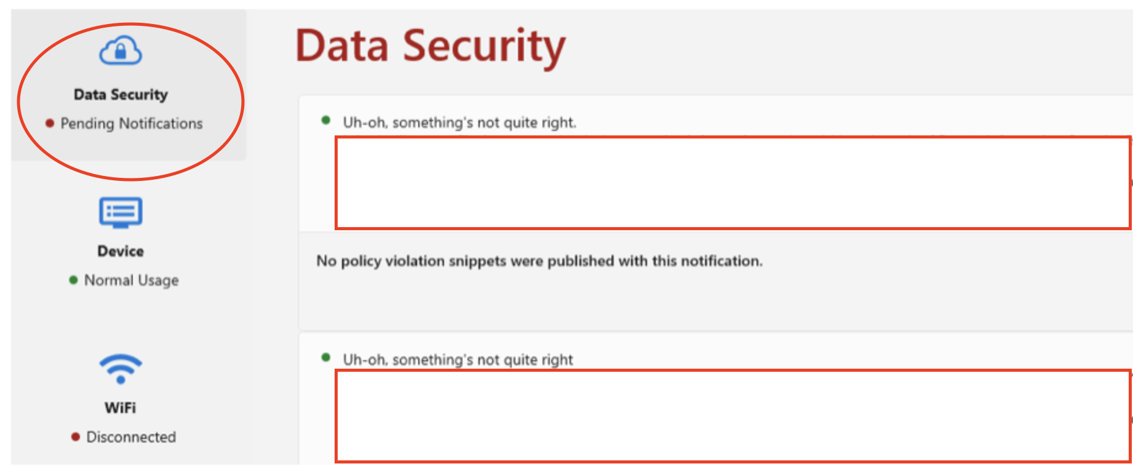Image resolution: width=1133 pixels, height=469 pixels.
Task: Click the second notification's blank details box
Action: [732, 415]
